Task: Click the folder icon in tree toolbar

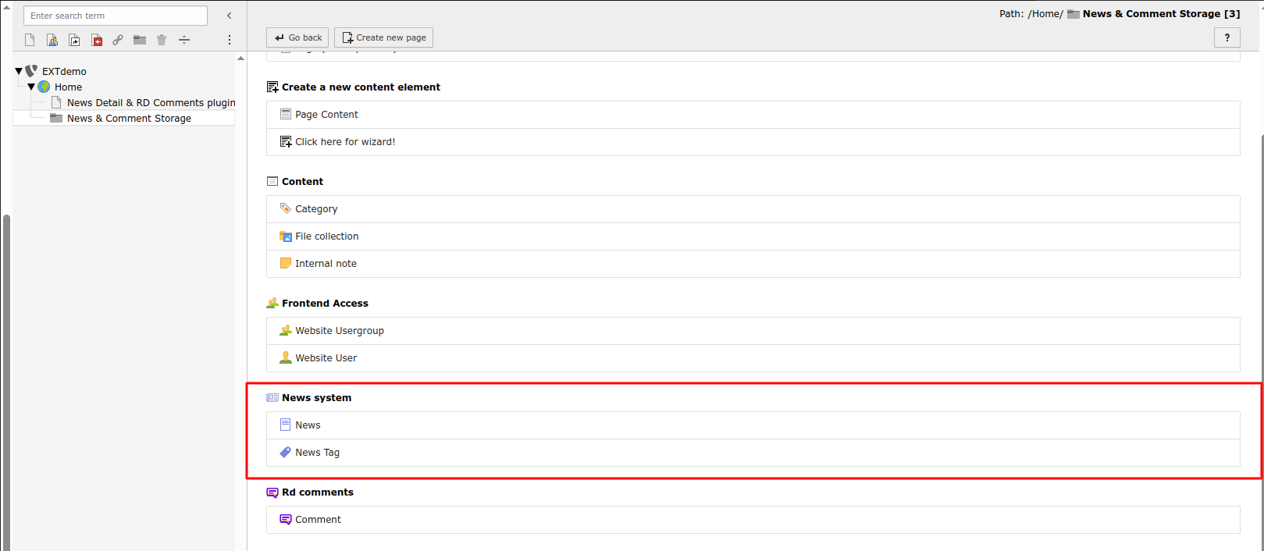Action: click(x=140, y=40)
